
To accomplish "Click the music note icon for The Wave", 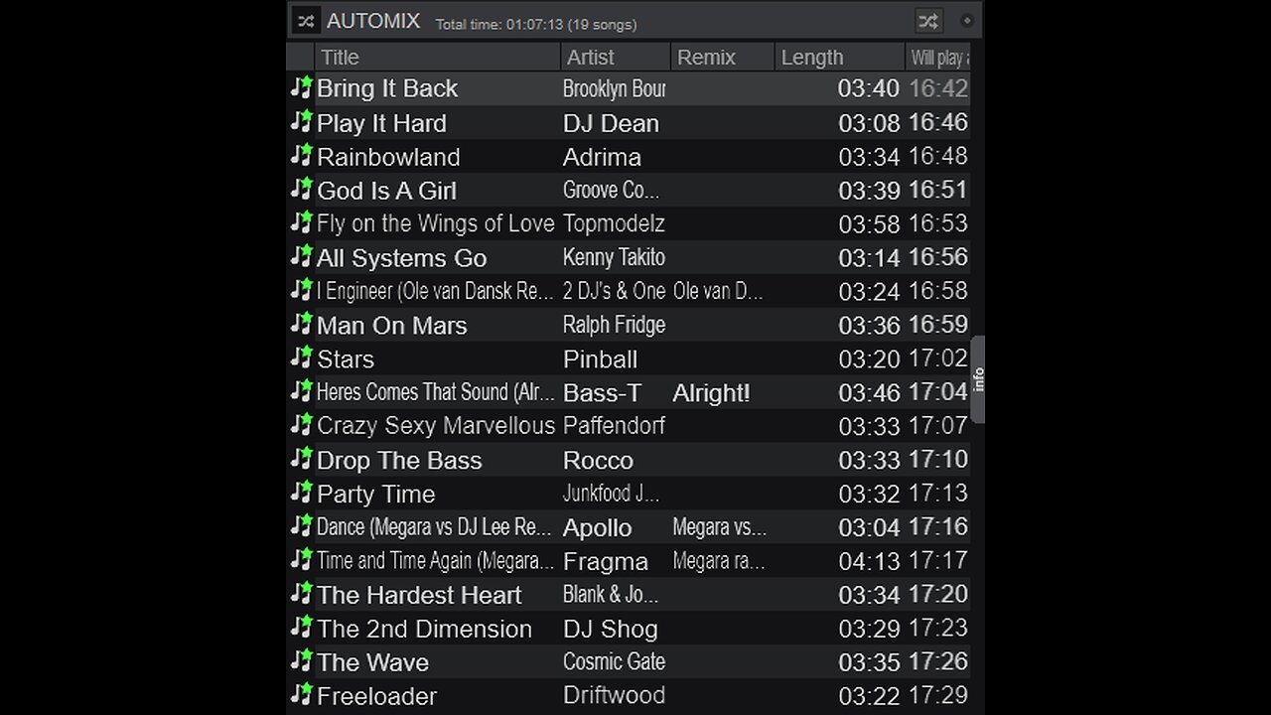I will click(301, 661).
